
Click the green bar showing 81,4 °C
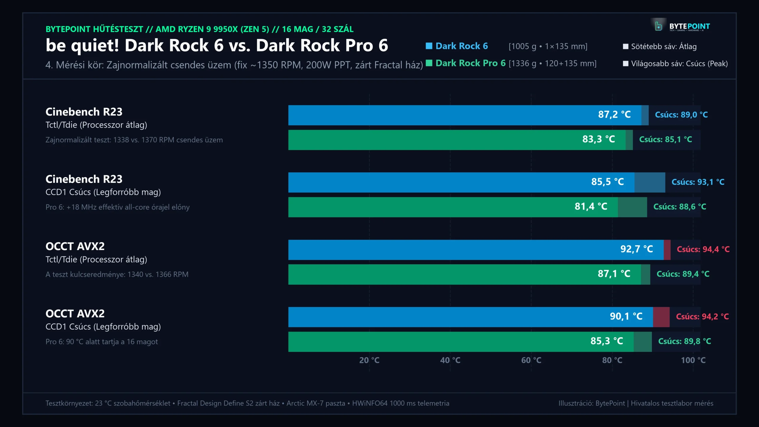tap(453, 207)
